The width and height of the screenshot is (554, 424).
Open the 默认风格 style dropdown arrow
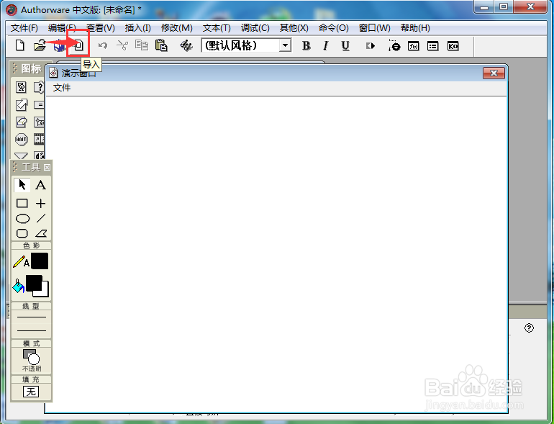coord(285,45)
